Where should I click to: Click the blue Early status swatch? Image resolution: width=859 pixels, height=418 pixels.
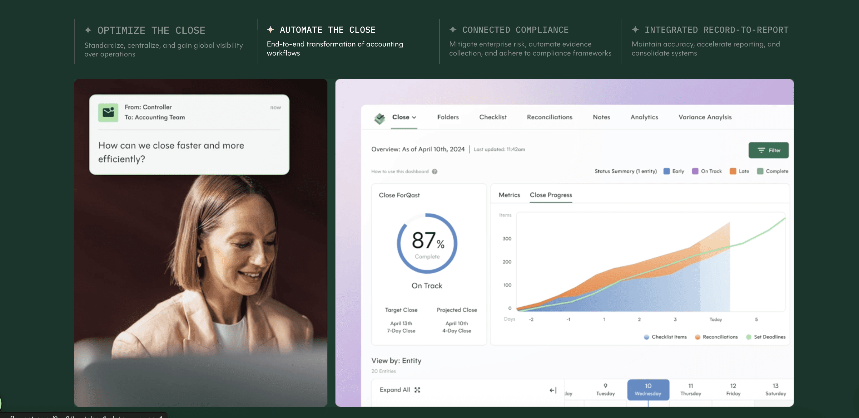[x=666, y=171]
